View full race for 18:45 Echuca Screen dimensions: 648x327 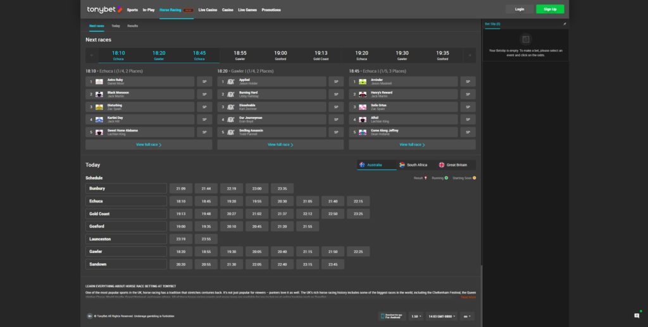point(412,144)
